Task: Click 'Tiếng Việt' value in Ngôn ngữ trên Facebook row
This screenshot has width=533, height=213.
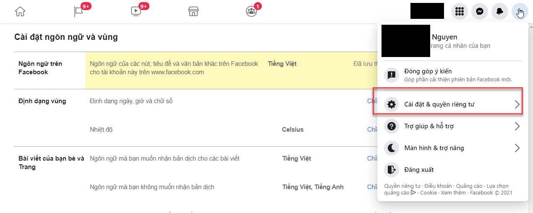Action: tap(282, 64)
